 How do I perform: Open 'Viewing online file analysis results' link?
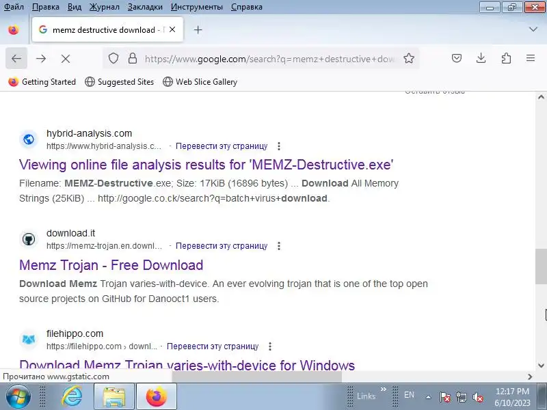[206, 165]
